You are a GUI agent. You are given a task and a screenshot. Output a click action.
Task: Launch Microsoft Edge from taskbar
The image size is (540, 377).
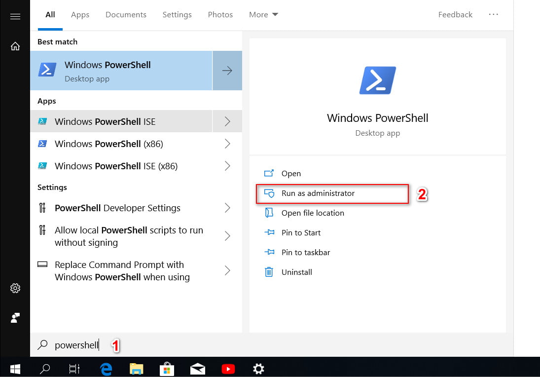(106, 368)
